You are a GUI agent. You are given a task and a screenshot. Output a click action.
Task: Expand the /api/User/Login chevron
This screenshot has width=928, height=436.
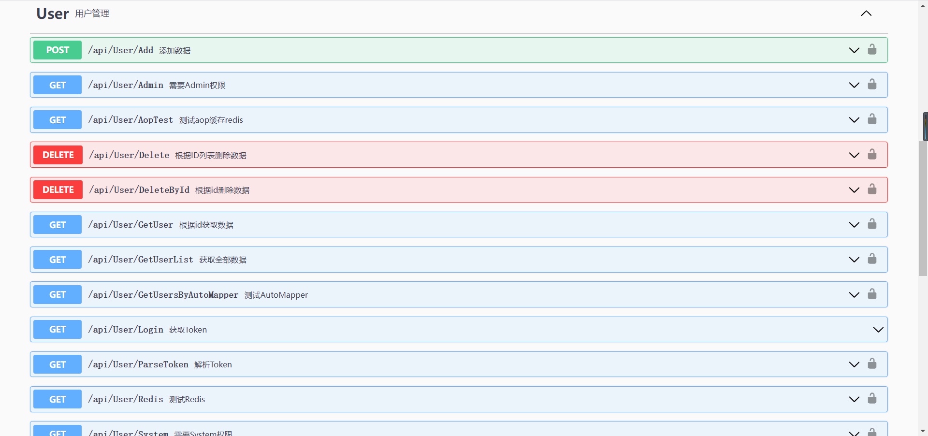point(878,330)
